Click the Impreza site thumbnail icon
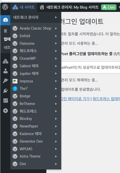The image size is (120, 173). click(x=15, y=81)
